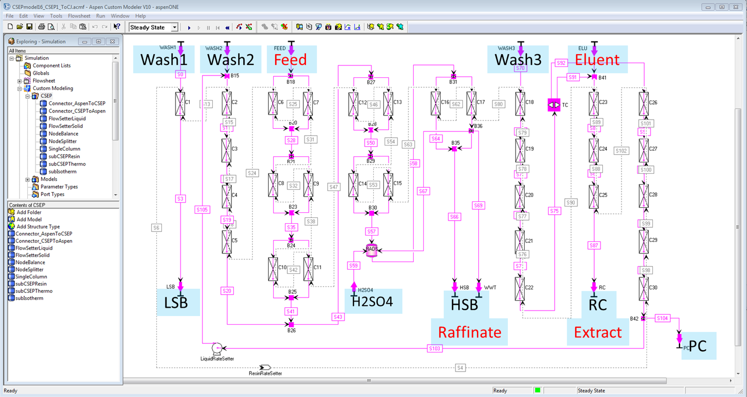The width and height of the screenshot is (747, 397).
Task: Click Add Structure Type in contents pane
Action: [x=38, y=226]
